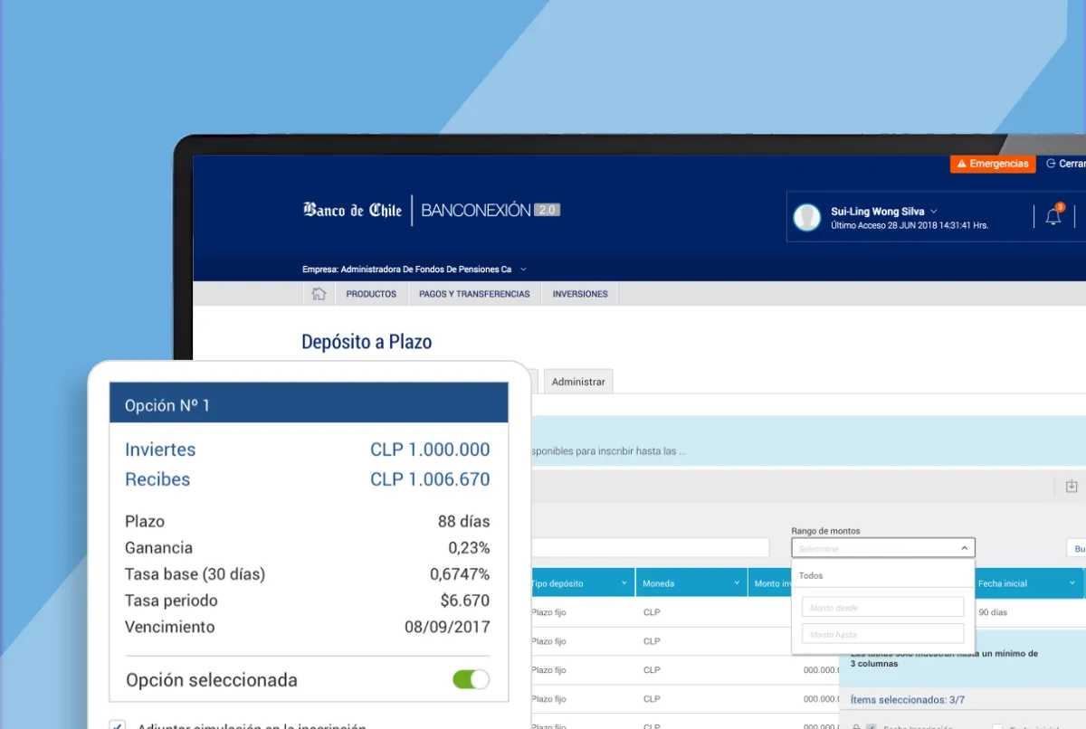The height and width of the screenshot is (729, 1086).
Task: Click the Monto hasta input field
Action: click(x=882, y=634)
